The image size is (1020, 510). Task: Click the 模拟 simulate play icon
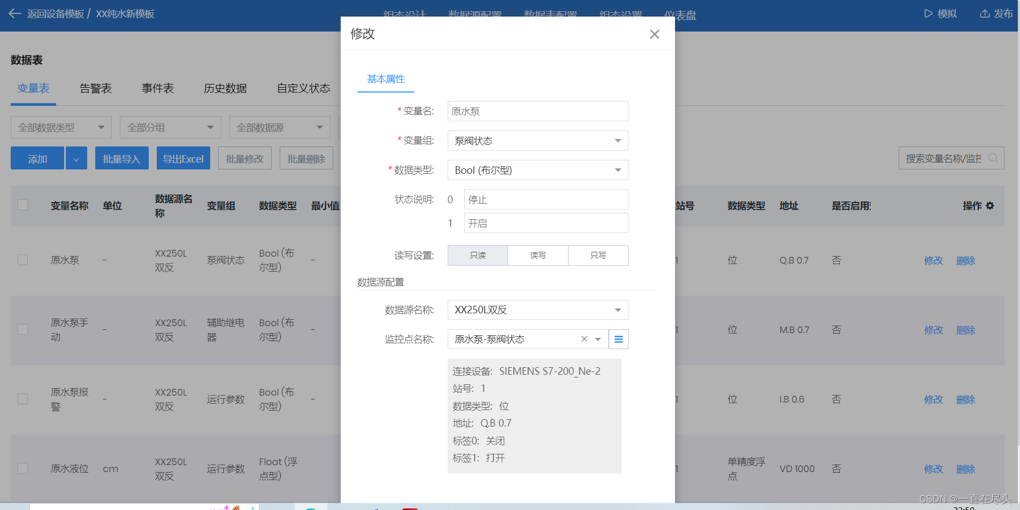929,14
